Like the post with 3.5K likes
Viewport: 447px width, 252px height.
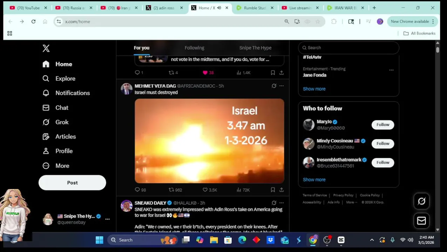point(210,190)
